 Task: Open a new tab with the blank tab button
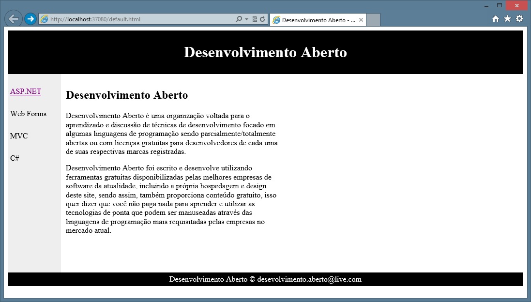(x=373, y=20)
